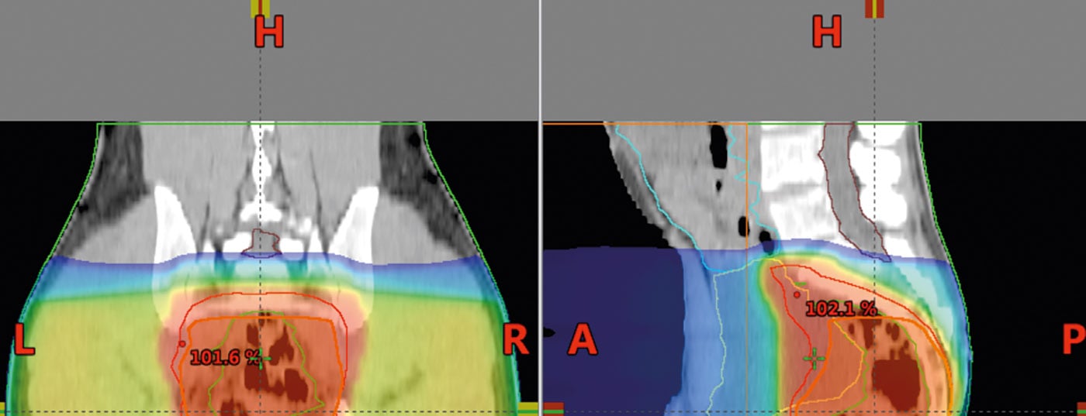Select the 102.1 % dose maximum label
The image size is (1086, 416).
[841, 309]
